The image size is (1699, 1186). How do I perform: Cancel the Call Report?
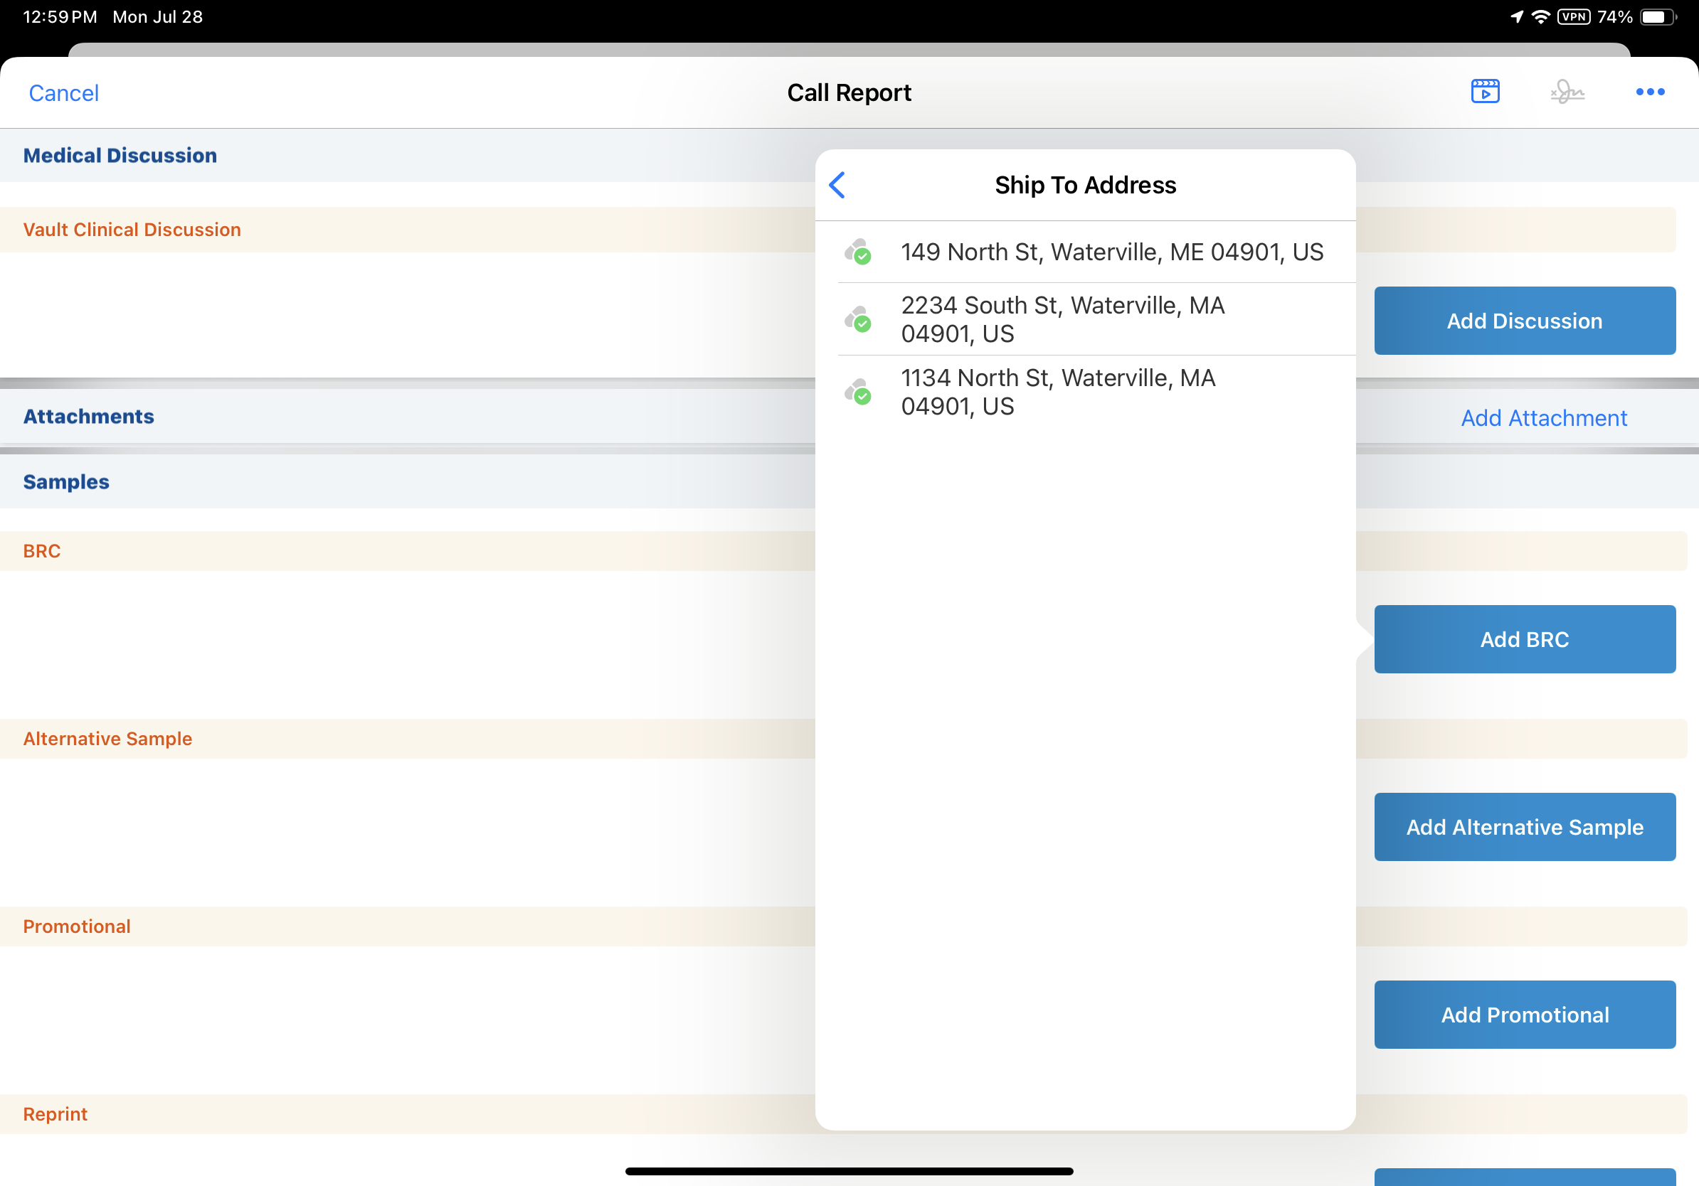click(x=63, y=93)
